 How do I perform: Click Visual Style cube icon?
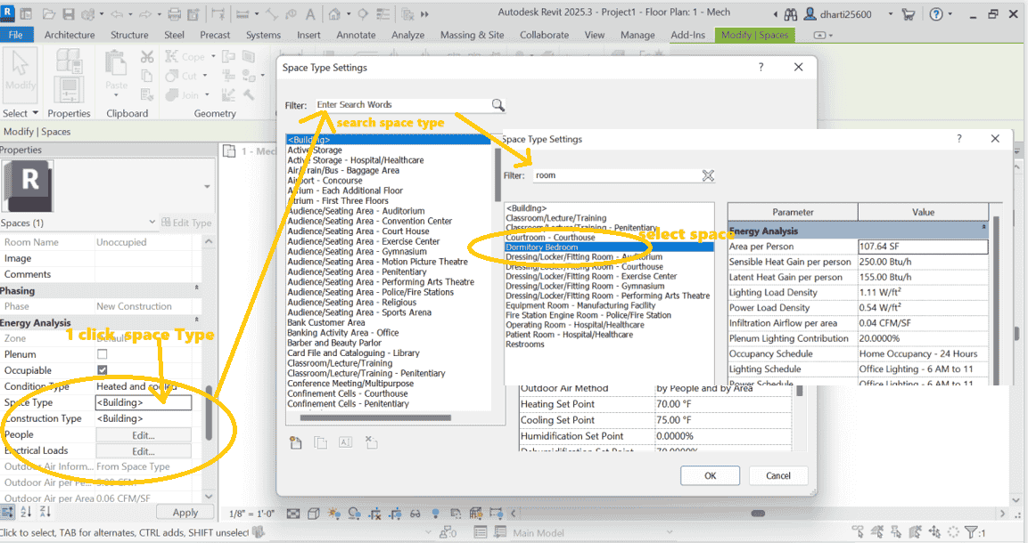pos(313,514)
